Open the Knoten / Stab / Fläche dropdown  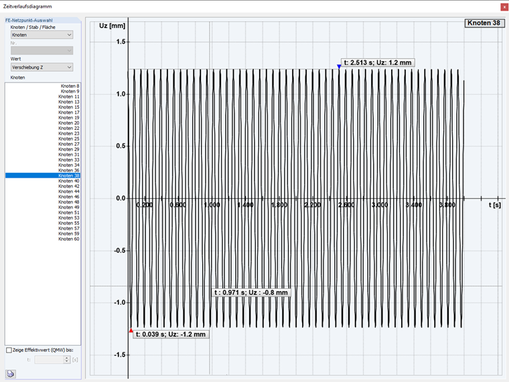click(x=42, y=35)
